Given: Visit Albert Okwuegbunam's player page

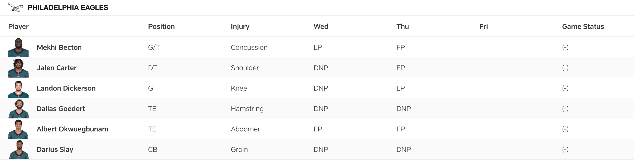Looking at the screenshot, I should tap(72, 129).
